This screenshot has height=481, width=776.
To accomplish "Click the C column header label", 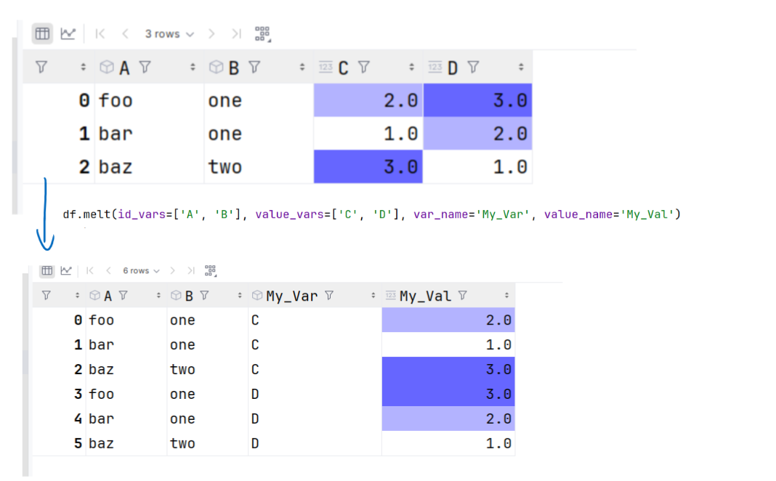I will pos(343,68).
